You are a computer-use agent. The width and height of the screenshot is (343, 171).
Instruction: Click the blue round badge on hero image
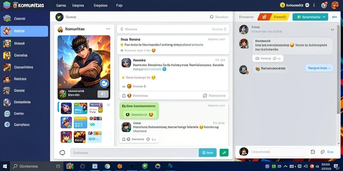104,83
